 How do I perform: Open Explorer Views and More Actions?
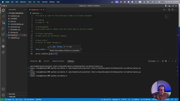tap(24, 10)
